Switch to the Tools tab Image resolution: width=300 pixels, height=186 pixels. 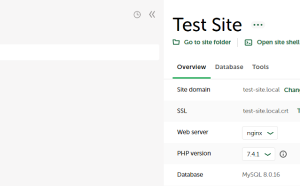(x=260, y=67)
